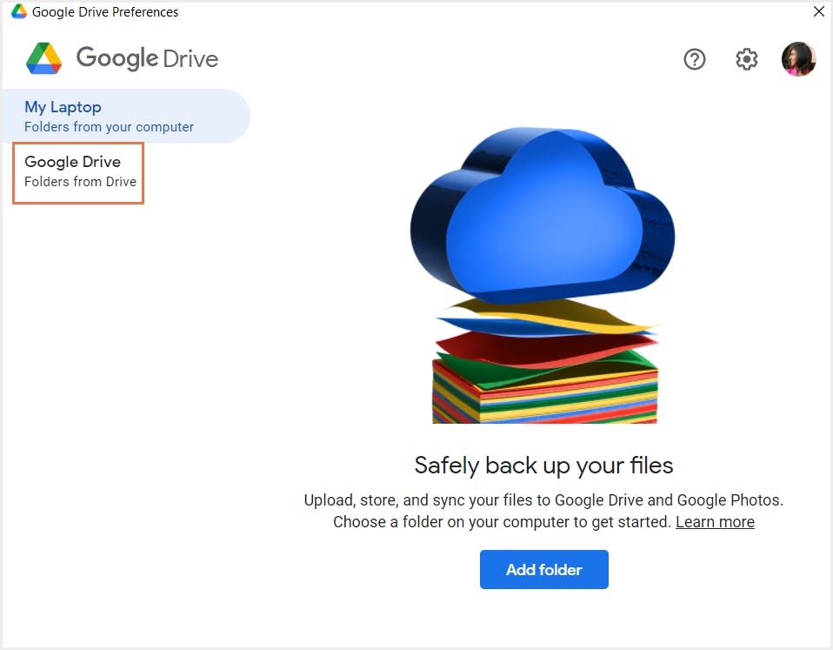The width and height of the screenshot is (833, 650).
Task: Open help with the question mark icon
Action: [694, 58]
